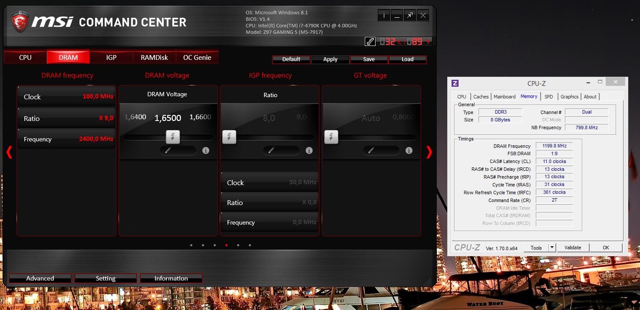Switch to CPU-Z Caches tab
Viewport: 640px width, 310px height.
point(481,97)
